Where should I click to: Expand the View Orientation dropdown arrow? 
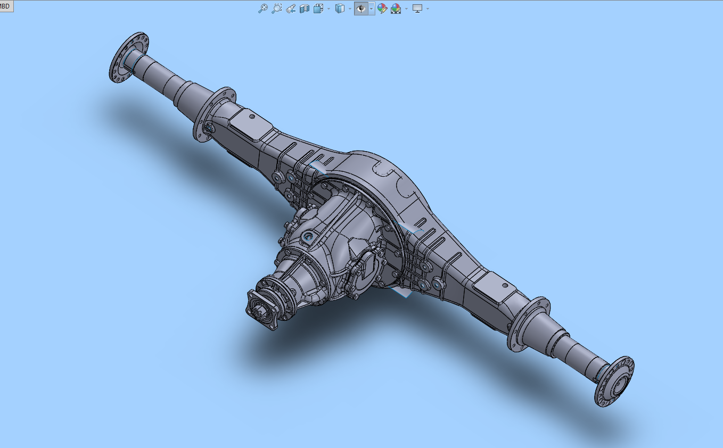[x=328, y=9]
